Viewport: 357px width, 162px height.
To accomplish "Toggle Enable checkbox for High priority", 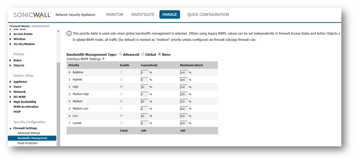I will pyautogui.click(x=121, y=87).
